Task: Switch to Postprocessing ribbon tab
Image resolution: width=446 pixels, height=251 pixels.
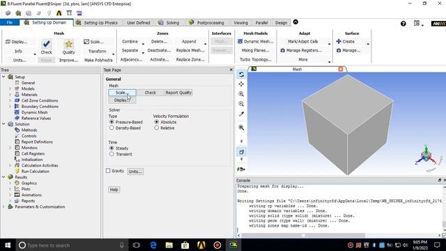Action: pos(207,23)
